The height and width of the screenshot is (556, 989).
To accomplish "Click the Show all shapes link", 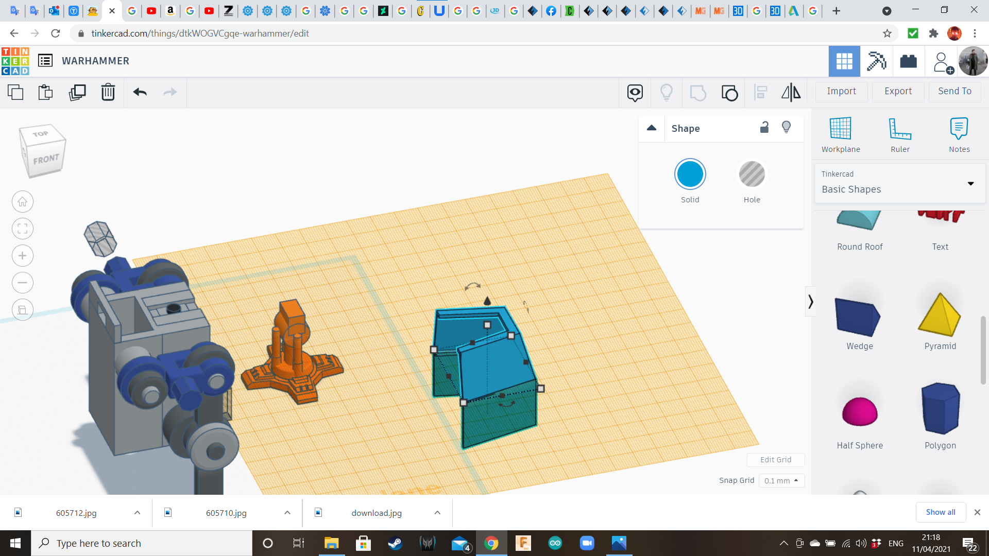I will [x=941, y=512].
